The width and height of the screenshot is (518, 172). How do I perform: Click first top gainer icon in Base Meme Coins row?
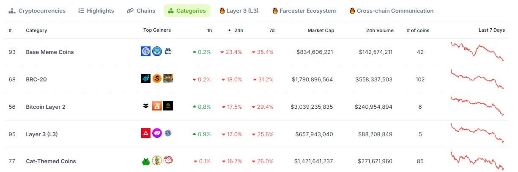[146, 51]
